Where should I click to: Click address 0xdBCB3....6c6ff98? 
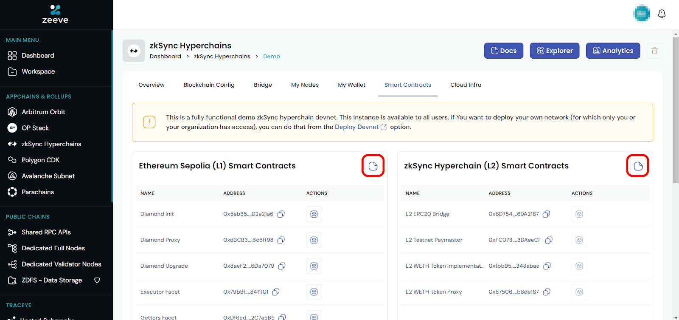248,240
